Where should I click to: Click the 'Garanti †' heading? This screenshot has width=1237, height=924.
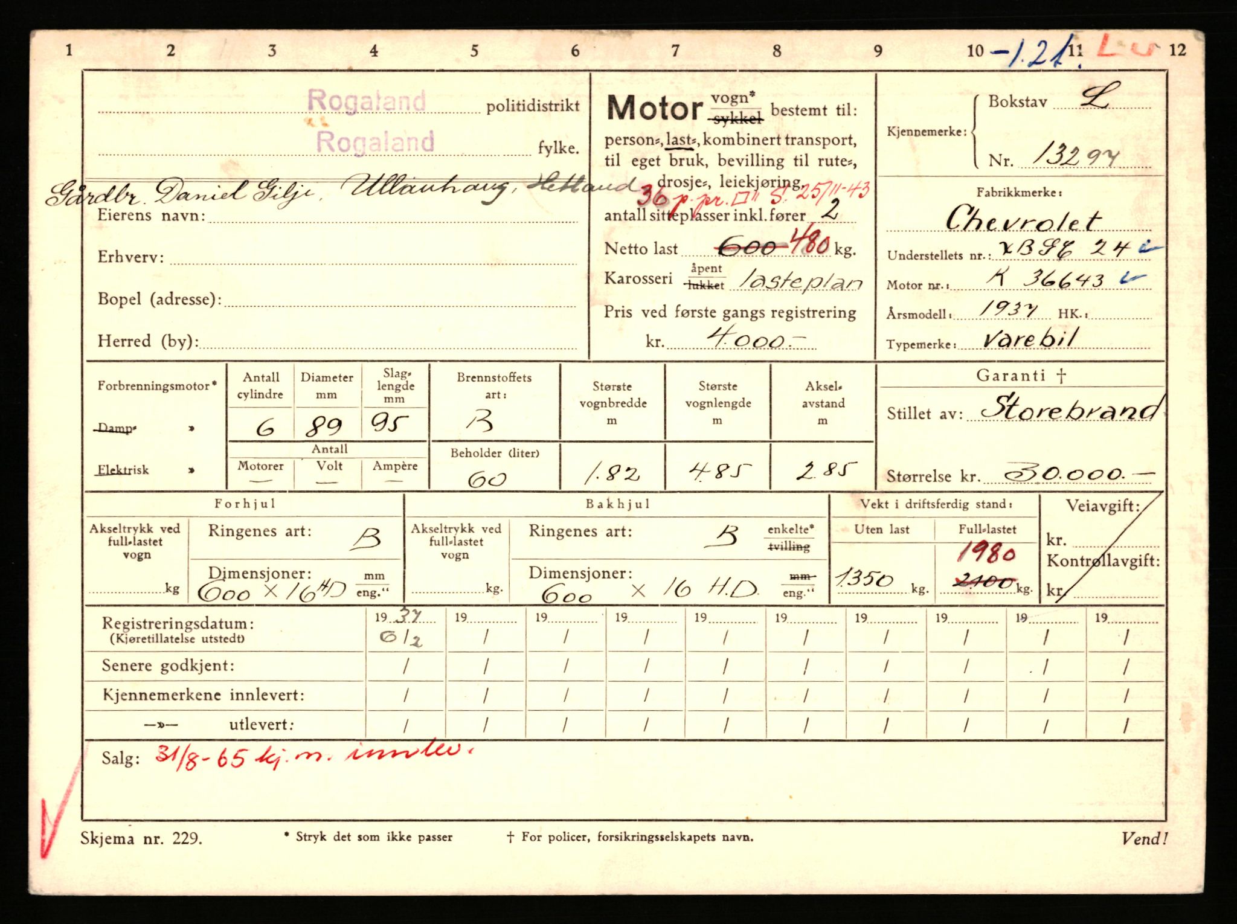[x=1021, y=375]
